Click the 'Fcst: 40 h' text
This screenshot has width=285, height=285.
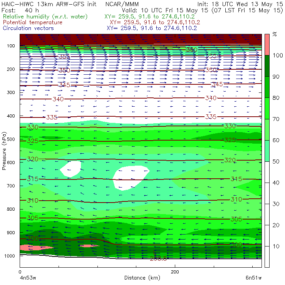click(20, 10)
